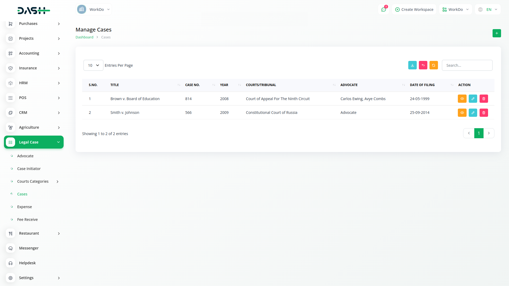Click the green add case plus button
This screenshot has height=286, width=509.
[497, 33]
